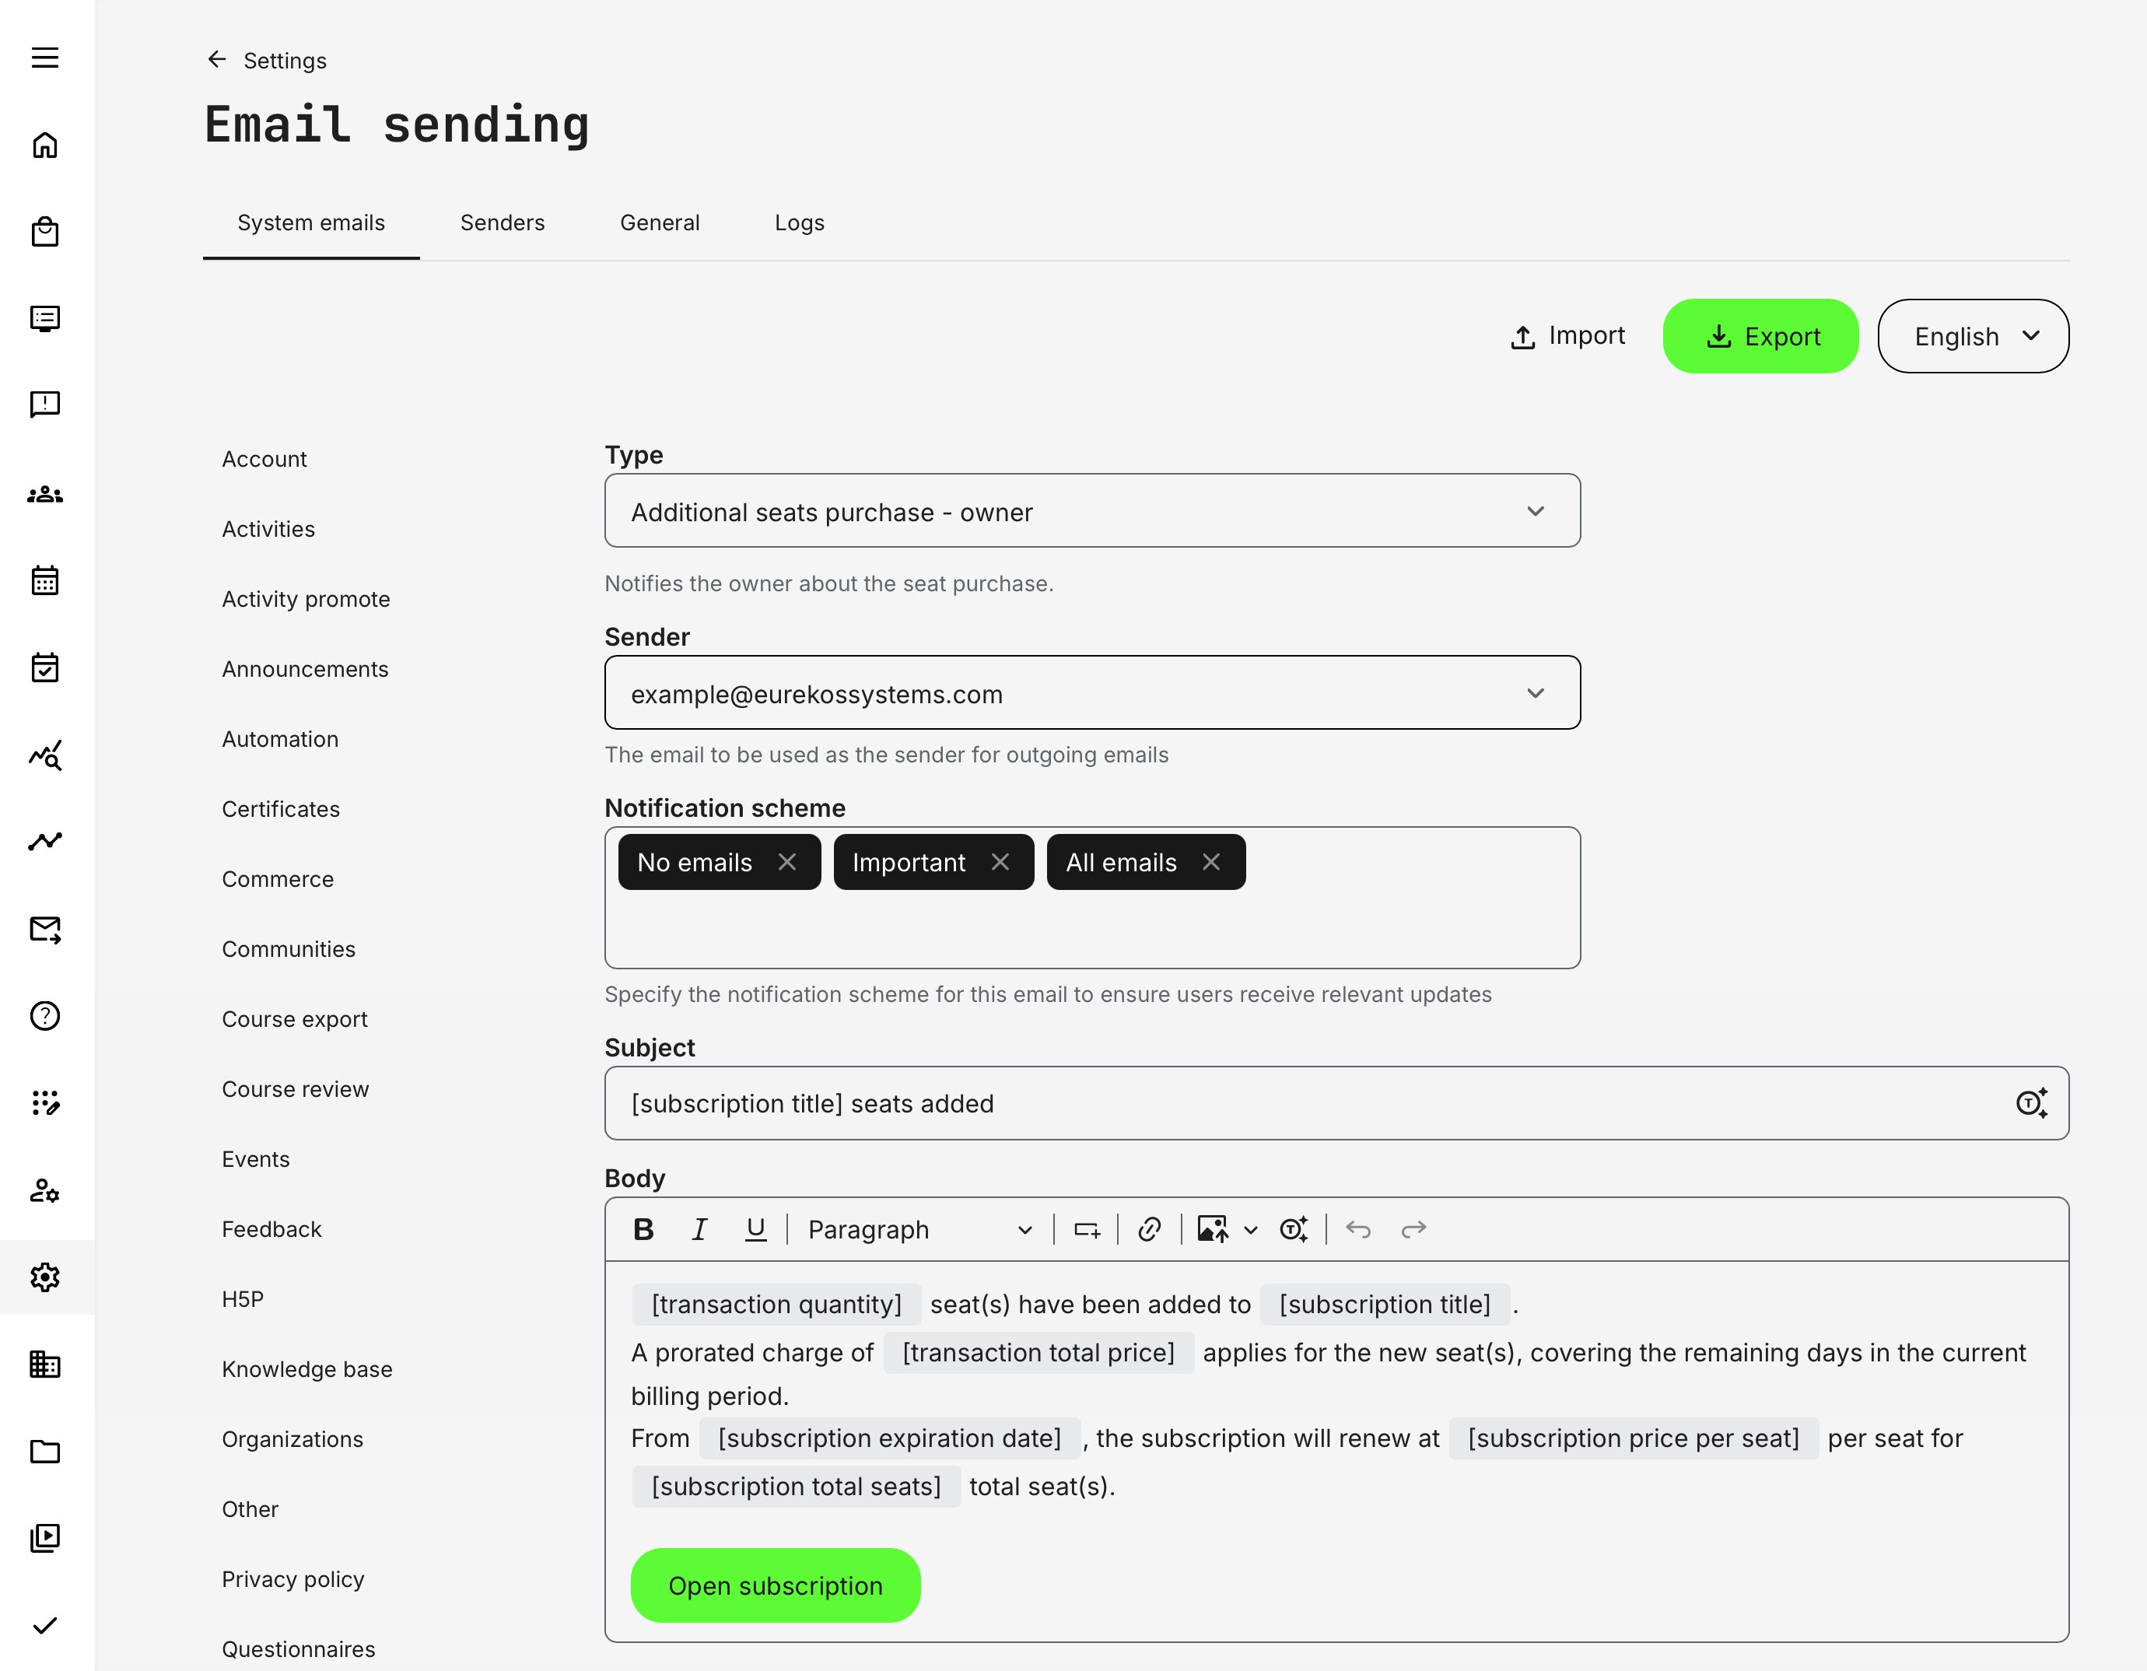This screenshot has height=1671, width=2147.
Task: Click the insert link icon
Action: tap(1149, 1230)
